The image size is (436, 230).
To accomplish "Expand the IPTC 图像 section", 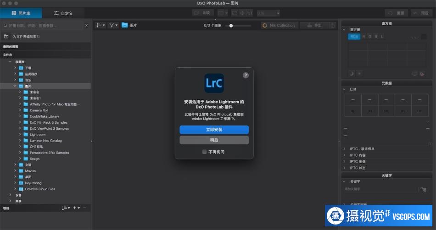I will pyautogui.click(x=344, y=161).
